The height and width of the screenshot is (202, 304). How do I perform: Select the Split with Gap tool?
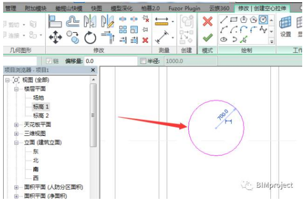click(x=134, y=19)
